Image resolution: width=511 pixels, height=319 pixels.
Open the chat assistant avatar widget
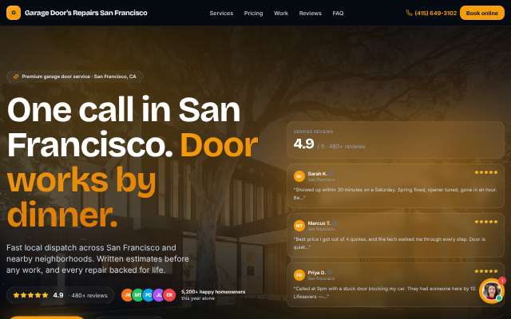(x=492, y=290)
